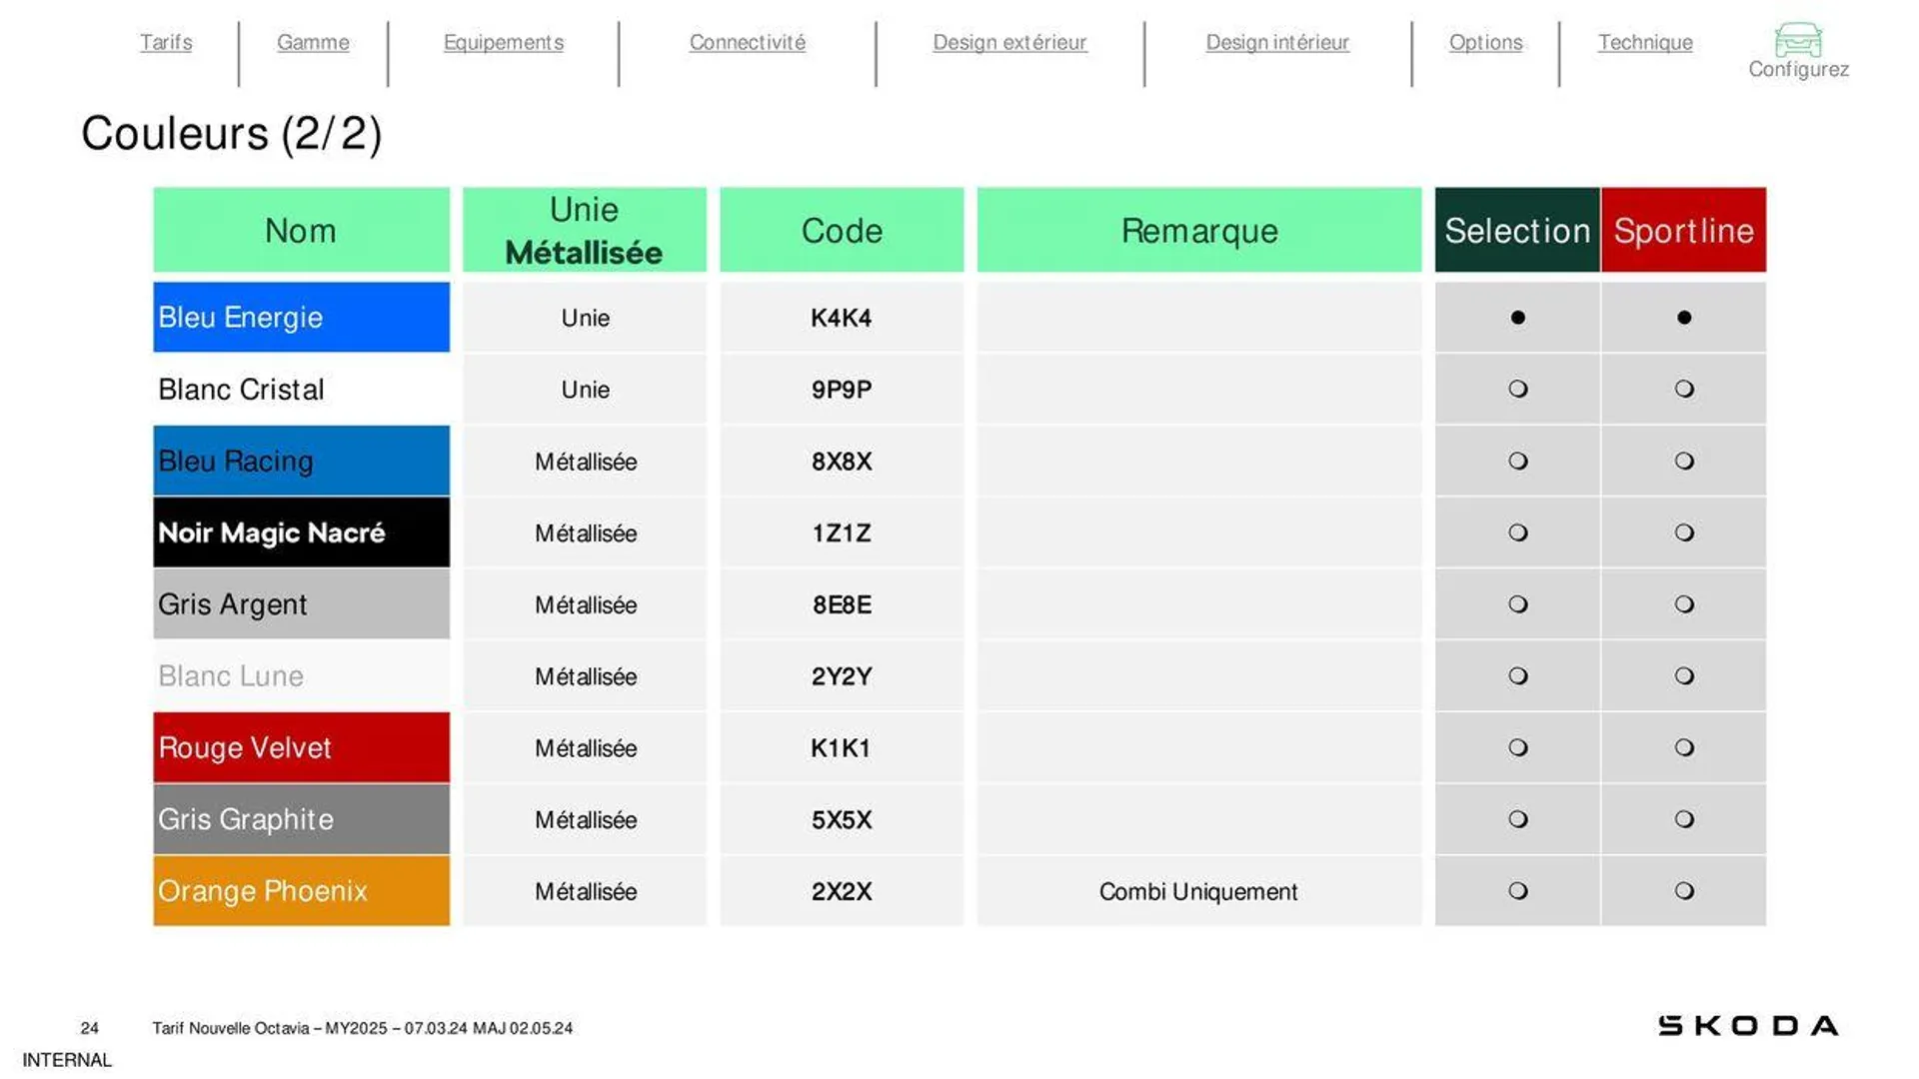Click code 2X2X

842,891
